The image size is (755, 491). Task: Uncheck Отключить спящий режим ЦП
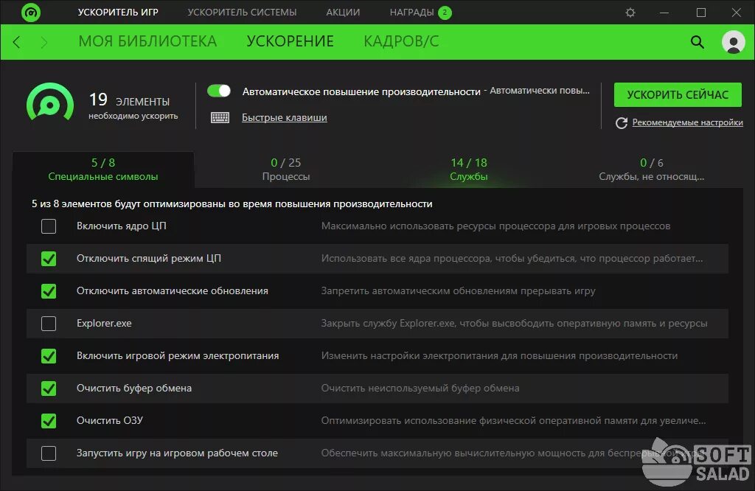pos(49,259)
